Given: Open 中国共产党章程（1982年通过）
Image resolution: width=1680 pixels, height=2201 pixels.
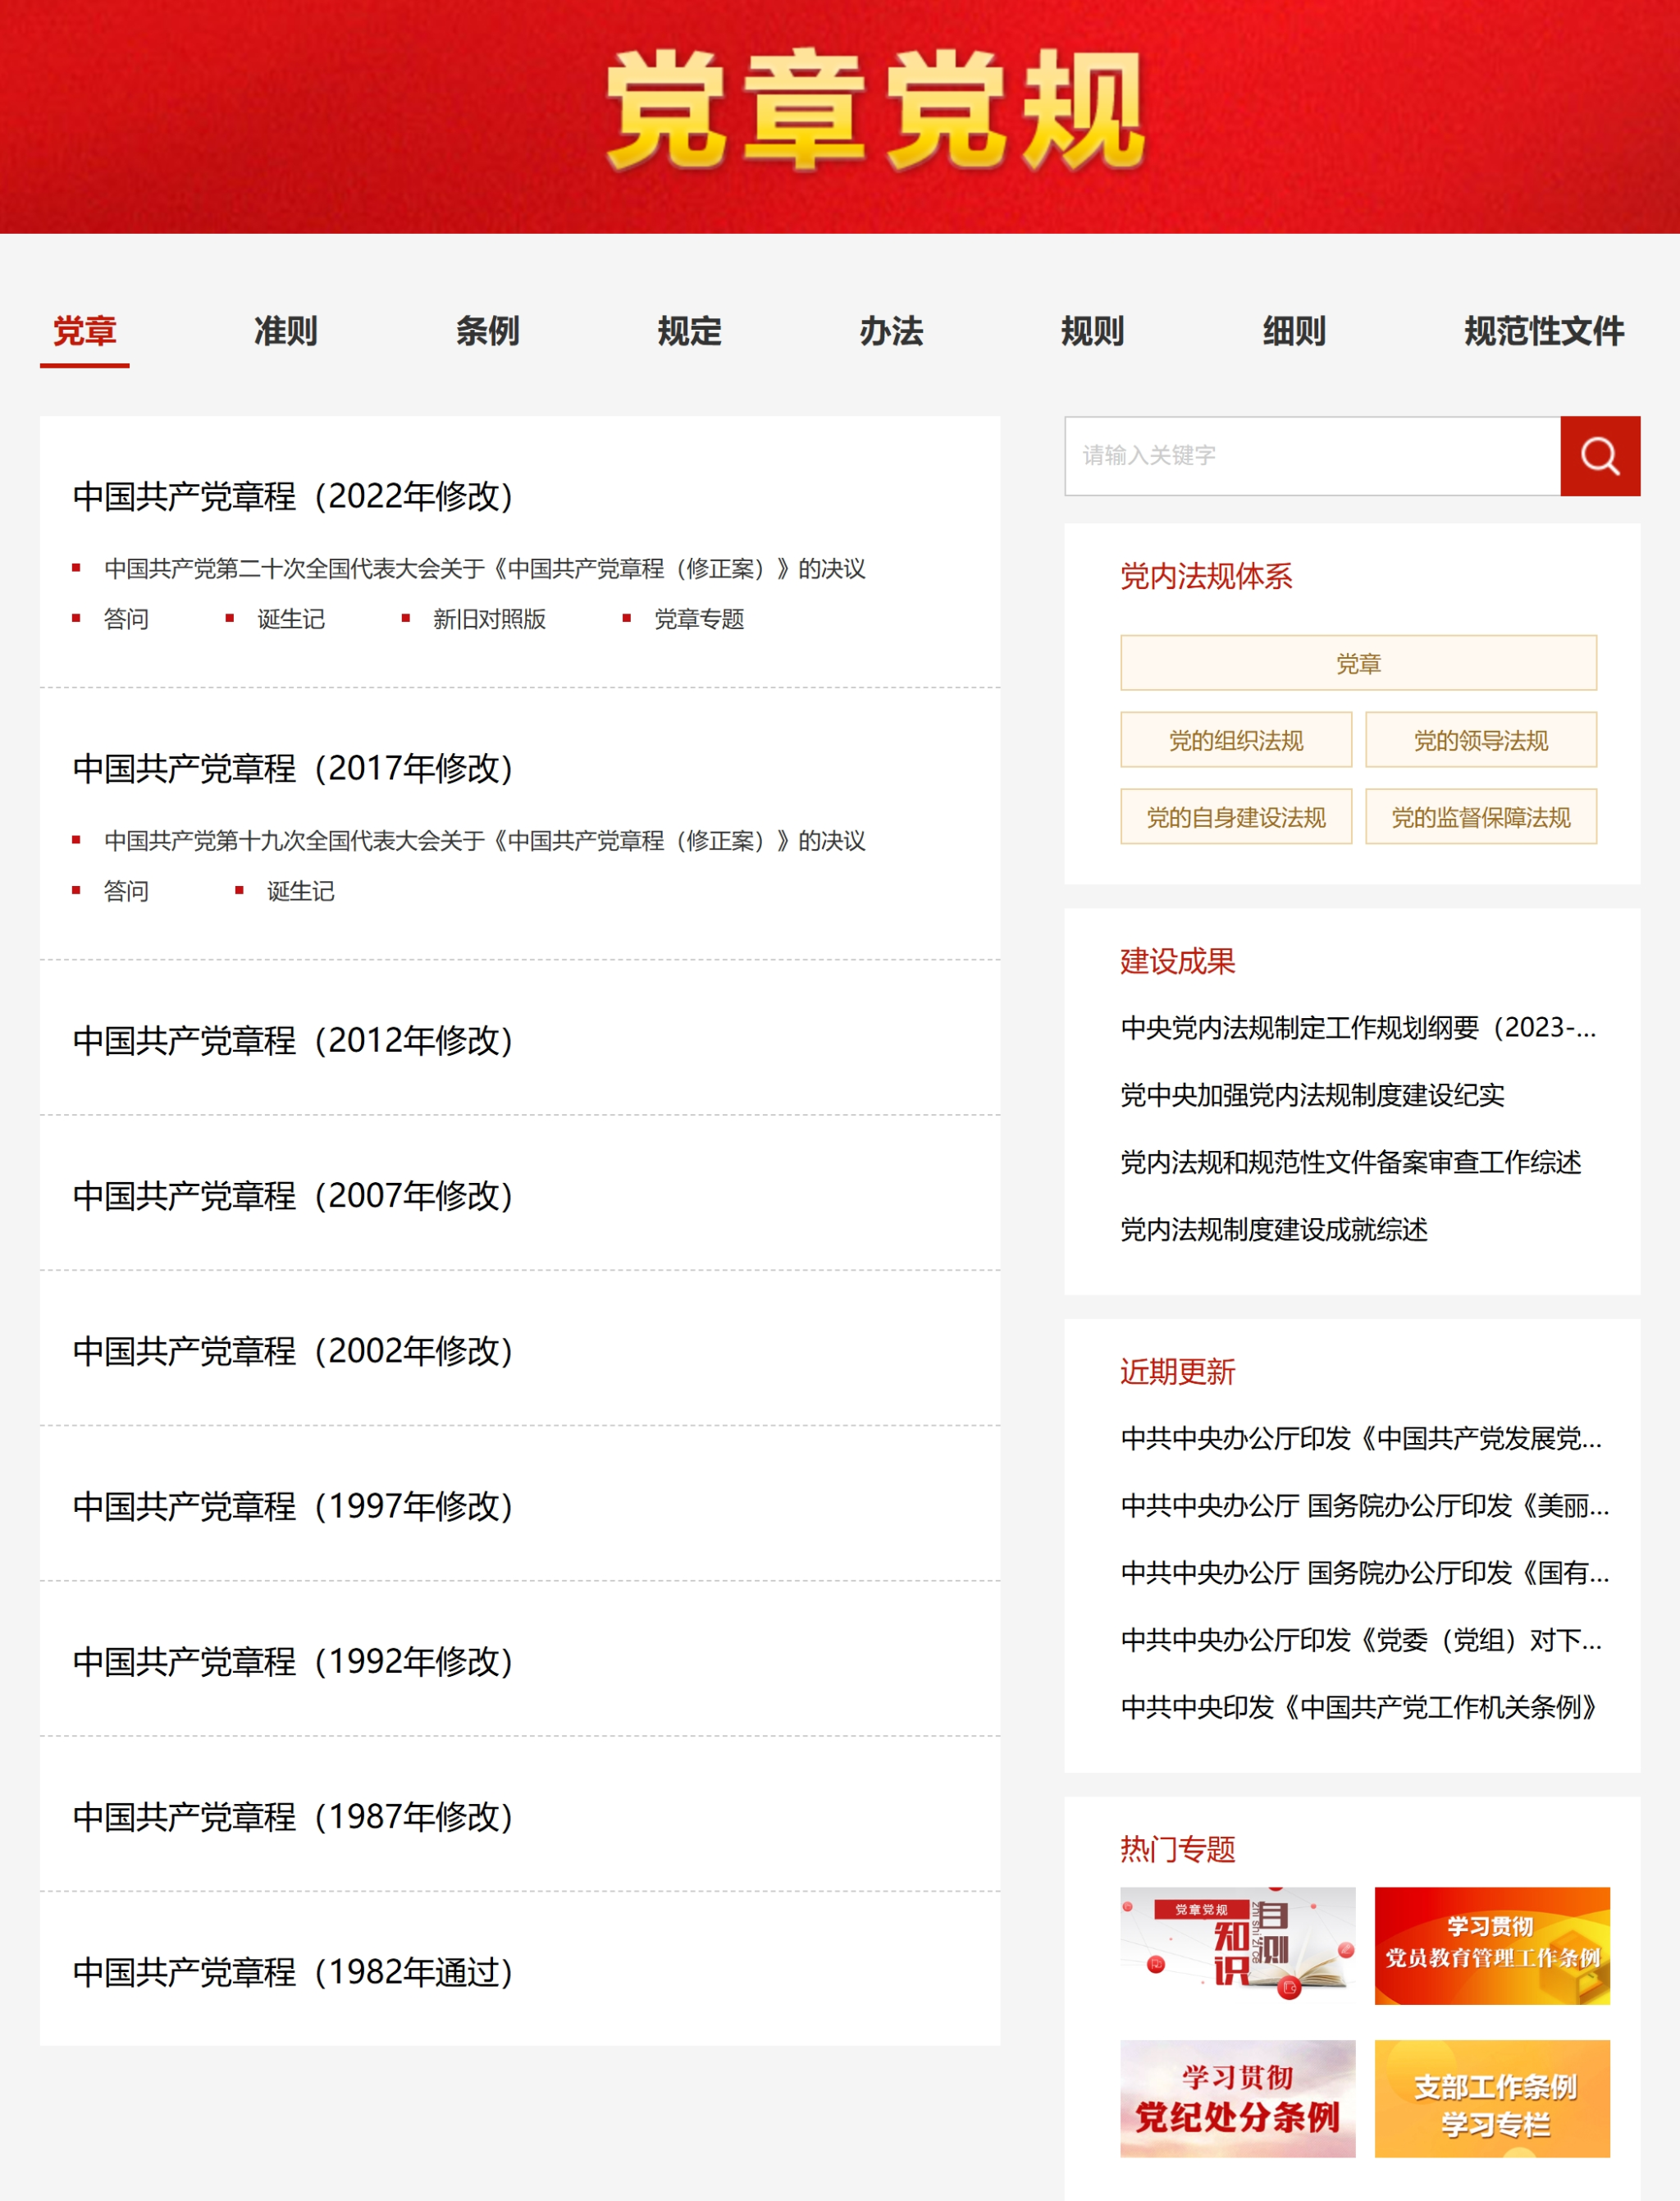Looking at the screenshot, I should tap(293, 1972).
